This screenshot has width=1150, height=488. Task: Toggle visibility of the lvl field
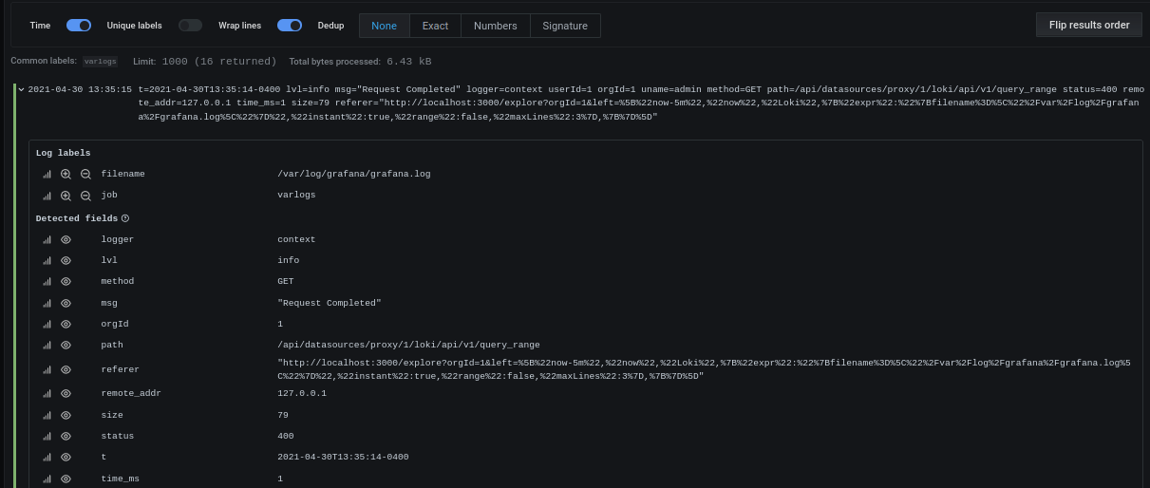coord(66,260)
